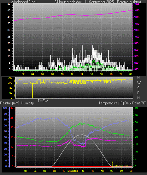Click the S compass letter

coord(138,88)
